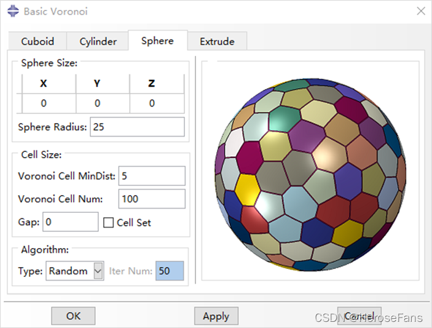
Task: Open the Extrude tab
Action: pyautogui.click(x=217, y=41)
